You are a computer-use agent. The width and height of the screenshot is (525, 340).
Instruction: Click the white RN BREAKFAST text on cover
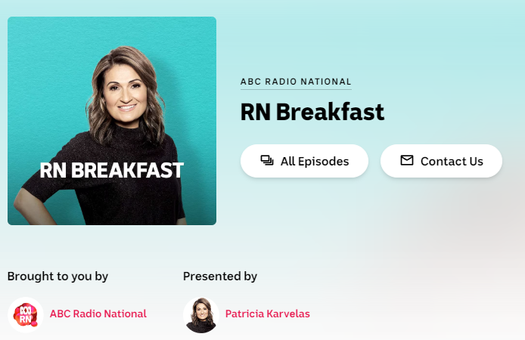(x=112, y=170)
